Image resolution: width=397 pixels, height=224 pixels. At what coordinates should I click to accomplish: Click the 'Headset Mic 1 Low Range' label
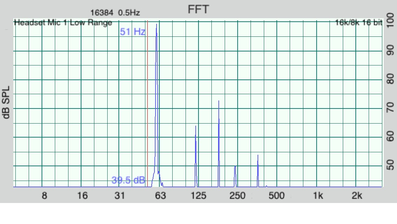pyautogui.click(x=63, y=23)
